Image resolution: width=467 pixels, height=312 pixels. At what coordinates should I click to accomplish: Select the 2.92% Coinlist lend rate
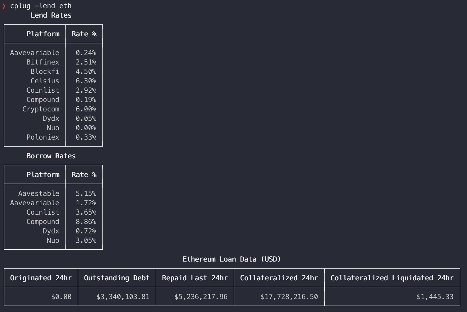pyautogui.click(x=86, y=90)
